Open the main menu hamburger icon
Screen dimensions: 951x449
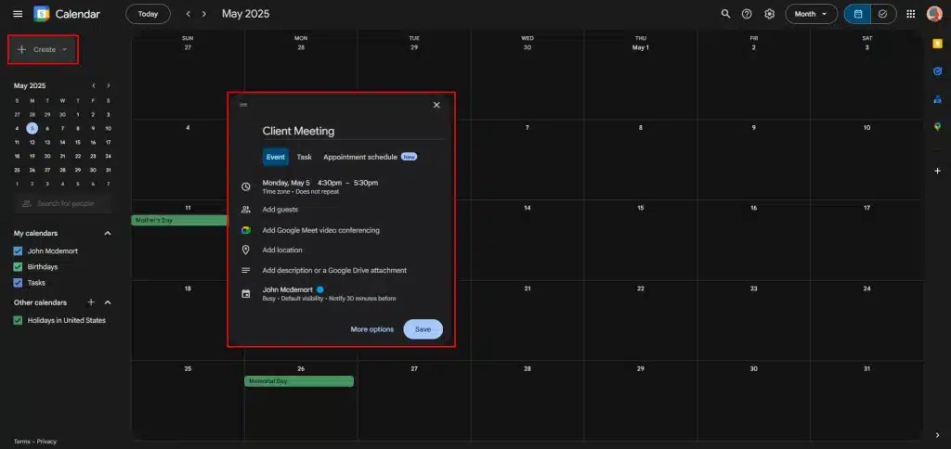click(x=18, y=14)
